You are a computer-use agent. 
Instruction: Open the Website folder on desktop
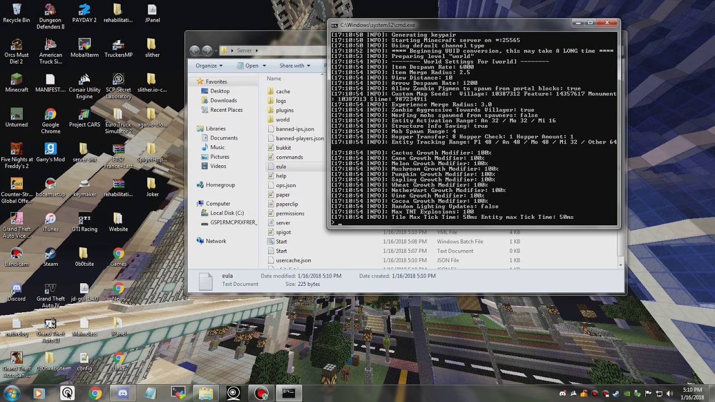pyautogui.click(x=118, y=222)
